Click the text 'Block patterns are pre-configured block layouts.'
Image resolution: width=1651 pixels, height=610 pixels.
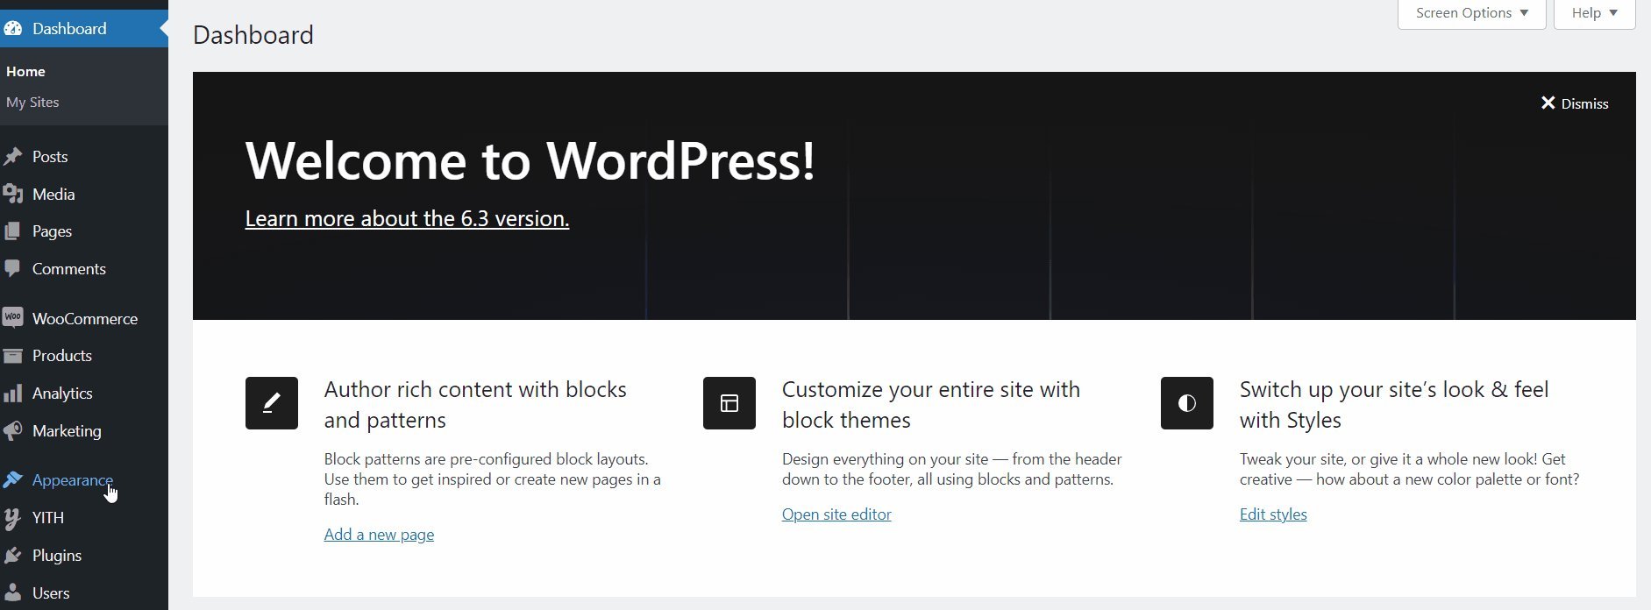coord(487,459)
